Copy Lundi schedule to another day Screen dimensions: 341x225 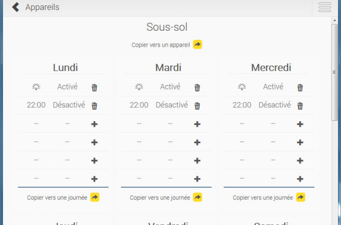click(95, 197)
